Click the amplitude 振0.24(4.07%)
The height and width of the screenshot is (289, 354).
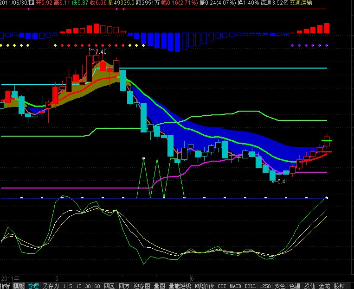pos(218,3)
